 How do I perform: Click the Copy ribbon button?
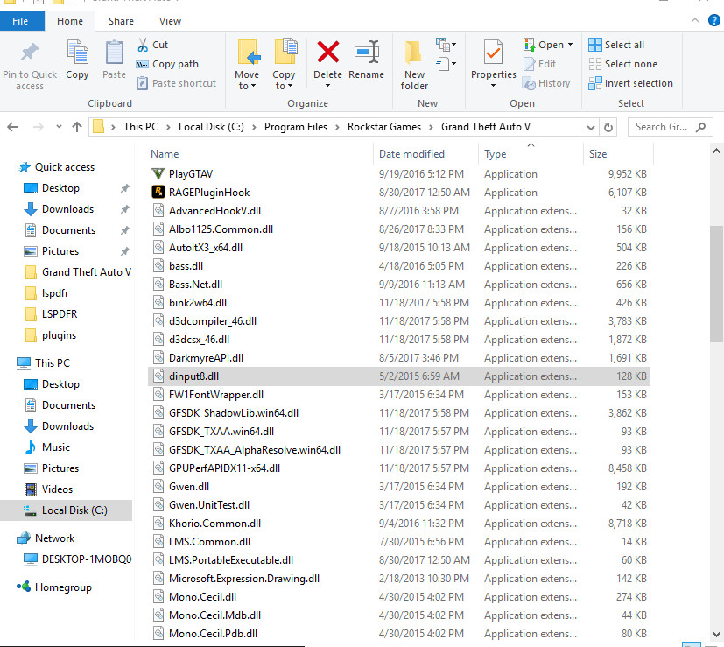point(77,60)
